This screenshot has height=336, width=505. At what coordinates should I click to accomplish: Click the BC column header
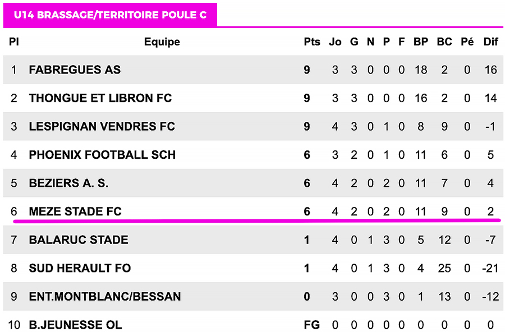click(x=444, y=42)
